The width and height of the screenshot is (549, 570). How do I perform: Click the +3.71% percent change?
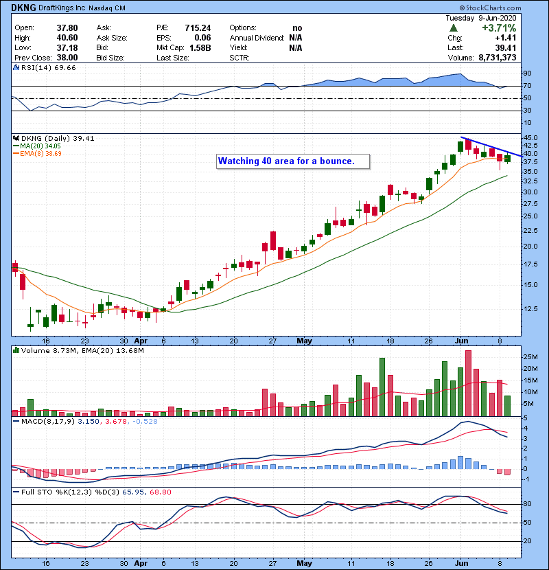[x=499, y=28]
